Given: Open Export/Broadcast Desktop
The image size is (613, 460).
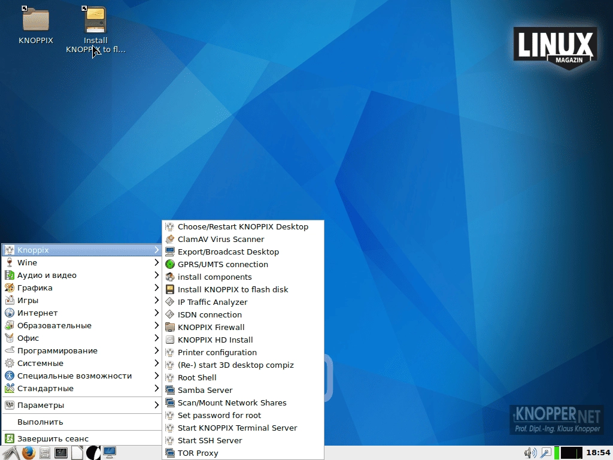Looking at the screenshot, I should coord(243,252).
